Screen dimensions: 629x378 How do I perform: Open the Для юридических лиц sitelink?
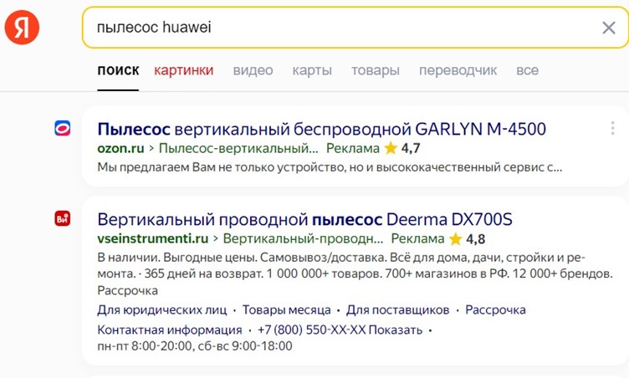(162, 309)
